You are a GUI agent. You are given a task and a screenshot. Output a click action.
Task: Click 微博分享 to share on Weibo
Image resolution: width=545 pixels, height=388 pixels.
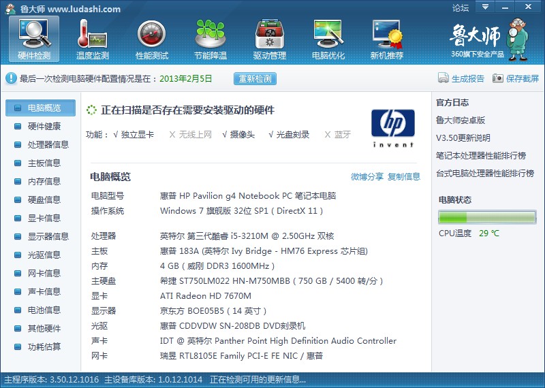pos(367,177)
